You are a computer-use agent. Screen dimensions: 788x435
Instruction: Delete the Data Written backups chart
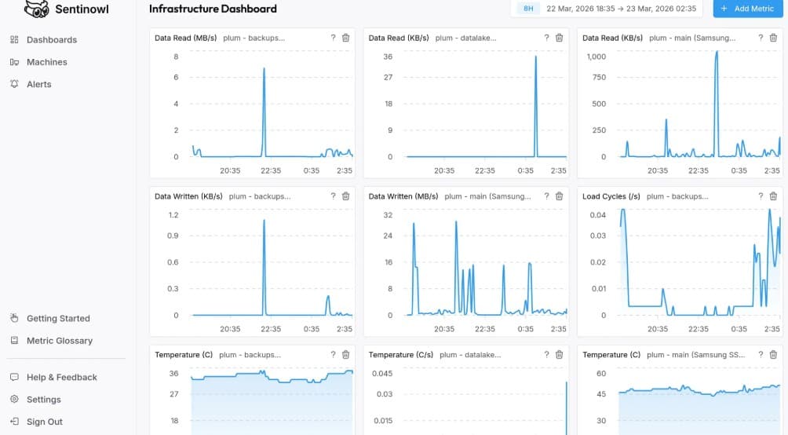[346, 196]
